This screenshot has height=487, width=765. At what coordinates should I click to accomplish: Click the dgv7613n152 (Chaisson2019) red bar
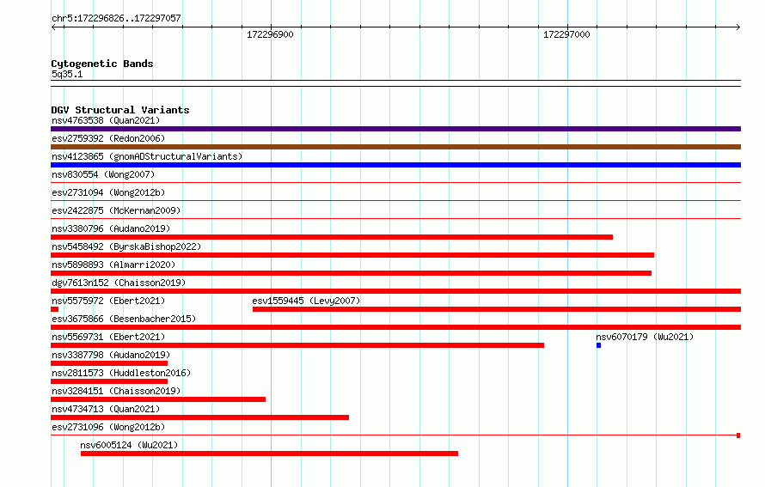(395, 291)
